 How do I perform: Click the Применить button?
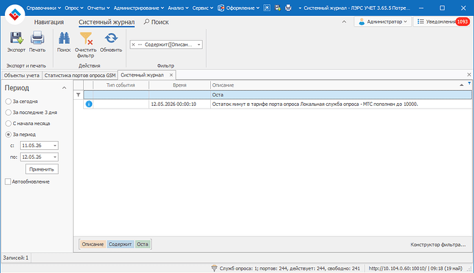click(42, 169)
